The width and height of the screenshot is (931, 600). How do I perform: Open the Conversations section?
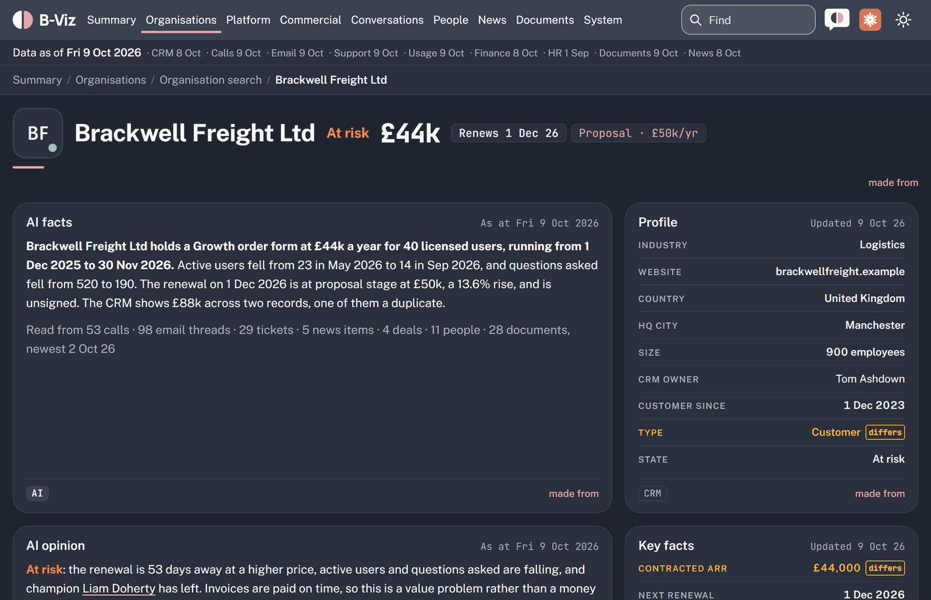[x=387, y=20]
